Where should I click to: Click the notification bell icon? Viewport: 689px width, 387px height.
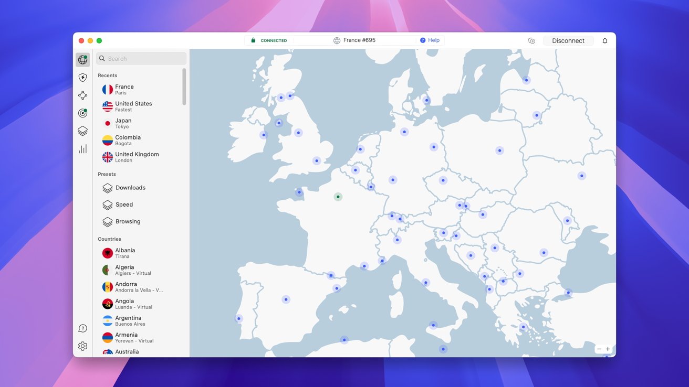click(x=604, y=41)
